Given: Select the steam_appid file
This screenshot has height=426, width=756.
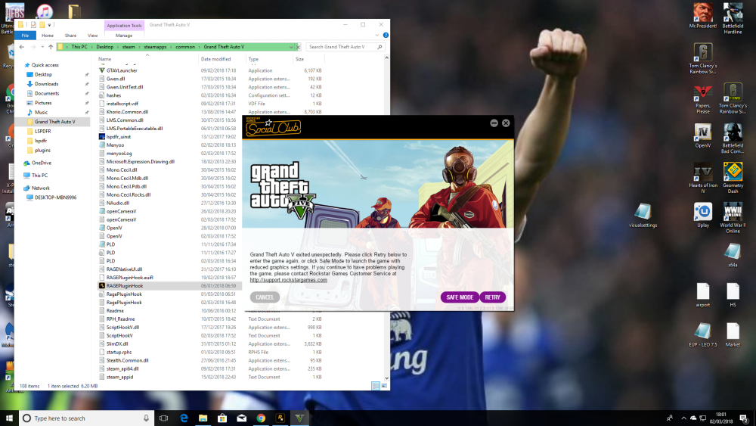Looking at the screenshot, I should click(x=119, y=377).
